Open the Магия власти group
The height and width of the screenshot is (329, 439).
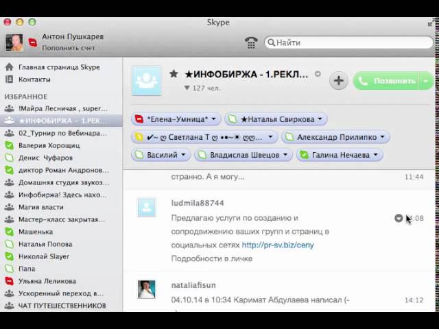tap(61, 207)
